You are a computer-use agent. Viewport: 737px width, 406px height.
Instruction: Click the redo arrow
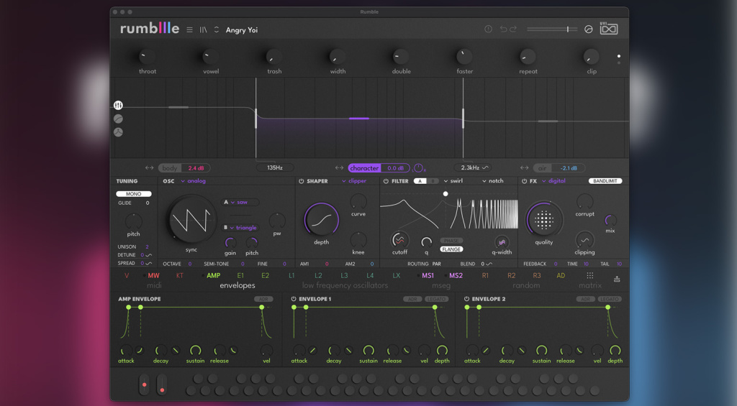point(513,29)
